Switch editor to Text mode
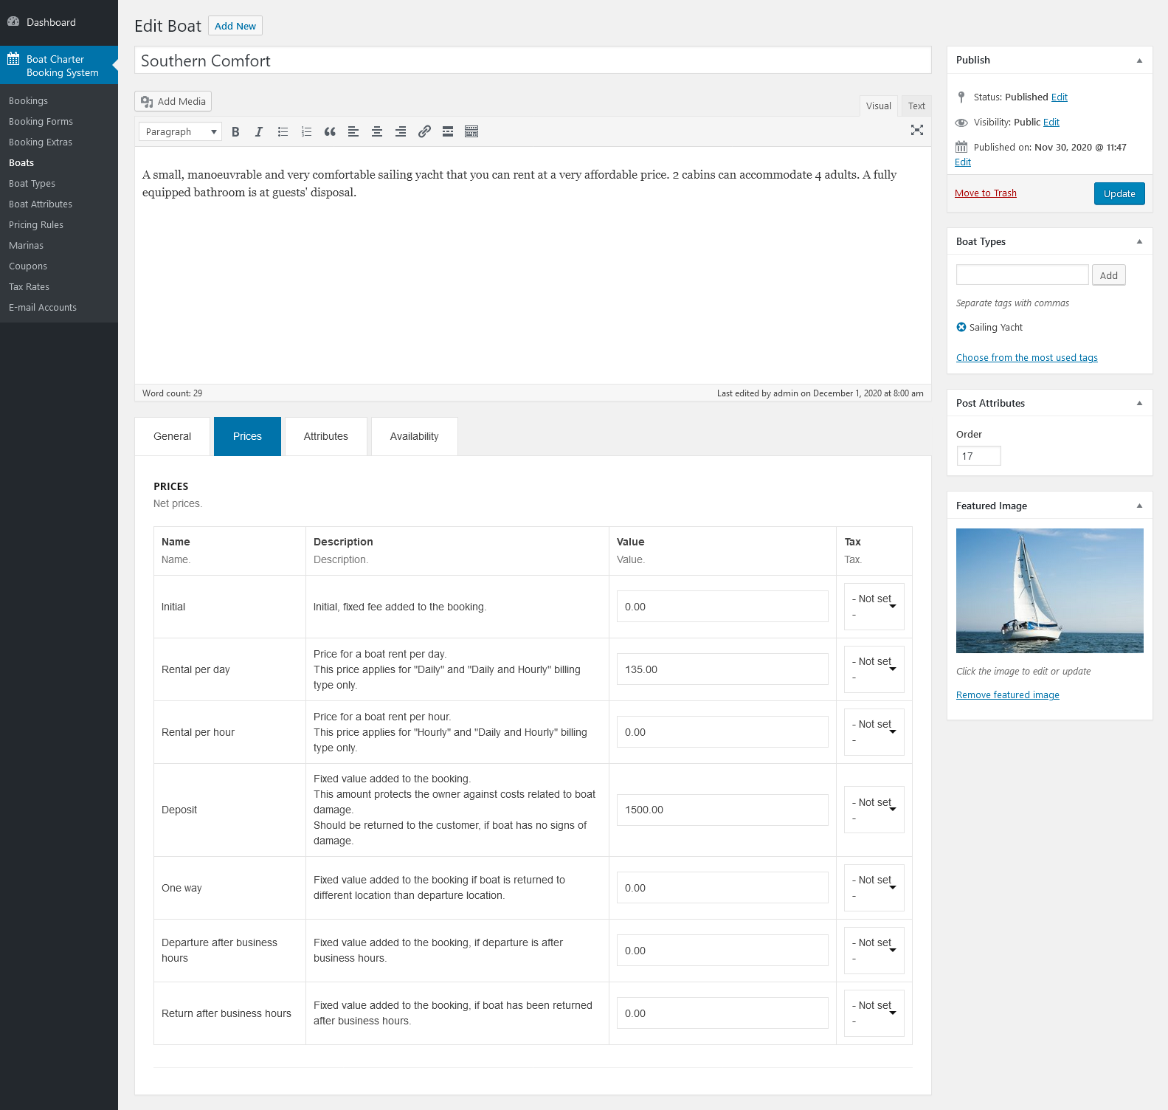The width and height of the screenshot is (1168, 1110). [x=916, y=106]
